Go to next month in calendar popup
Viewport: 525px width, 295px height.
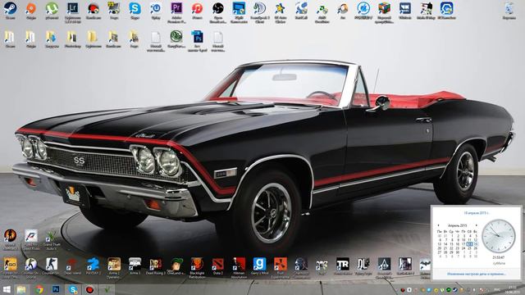coord(476,225)
